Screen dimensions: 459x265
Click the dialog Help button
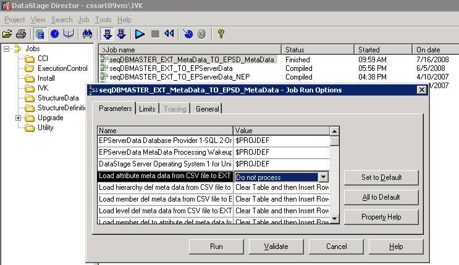[396, 247]
